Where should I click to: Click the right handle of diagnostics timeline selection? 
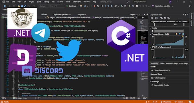[184, 25]
